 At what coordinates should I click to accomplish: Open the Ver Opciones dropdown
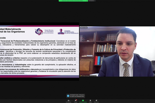click(x=92, y=1)
